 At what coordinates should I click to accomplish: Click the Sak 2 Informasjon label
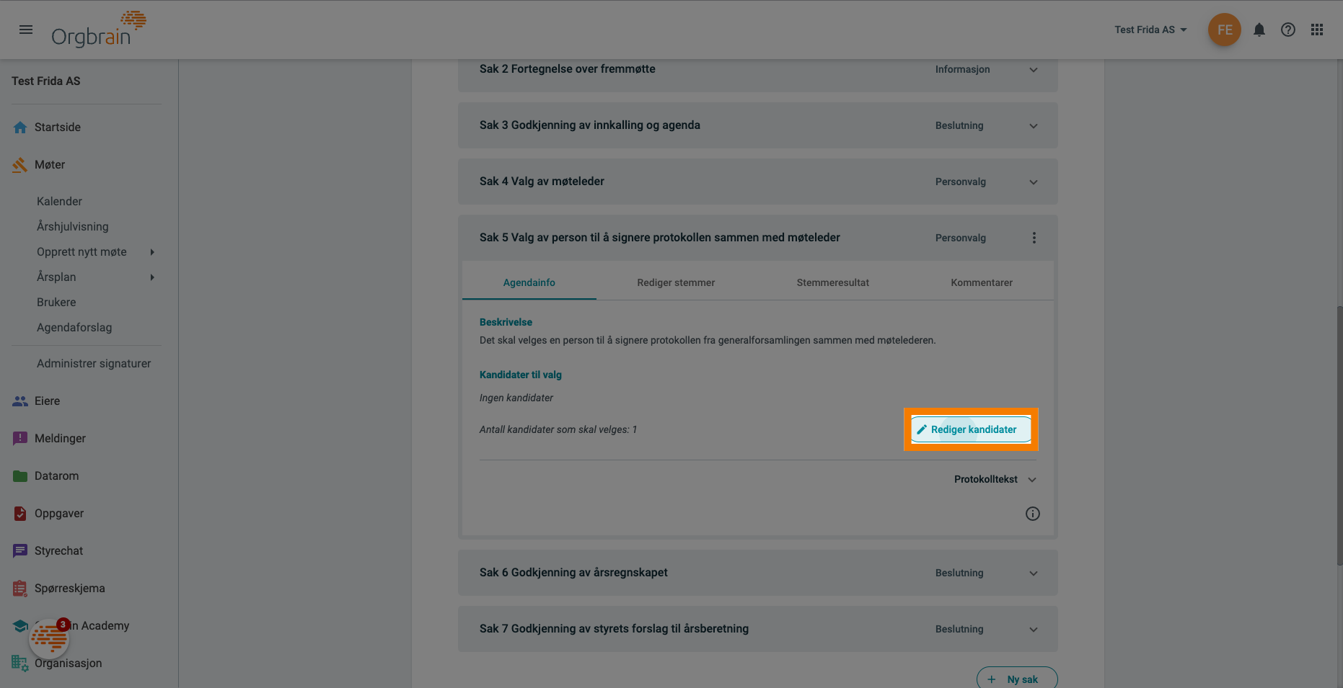[962, 69]
